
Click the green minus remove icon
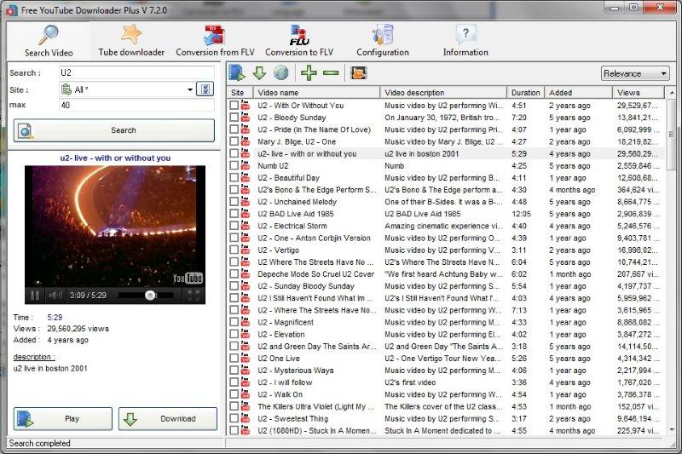pos(331,73)
